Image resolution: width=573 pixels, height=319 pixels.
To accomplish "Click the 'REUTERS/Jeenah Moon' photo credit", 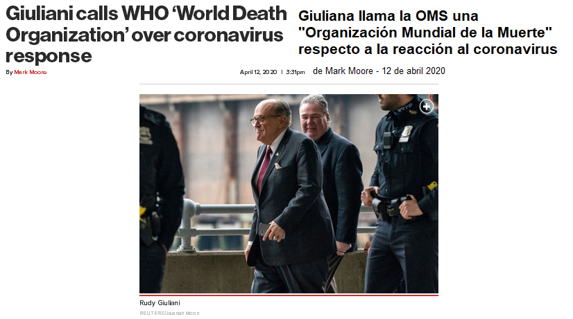I will pos(169,313).
